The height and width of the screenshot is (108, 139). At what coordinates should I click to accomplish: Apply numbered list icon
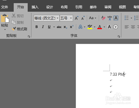[x=136, y=18]
